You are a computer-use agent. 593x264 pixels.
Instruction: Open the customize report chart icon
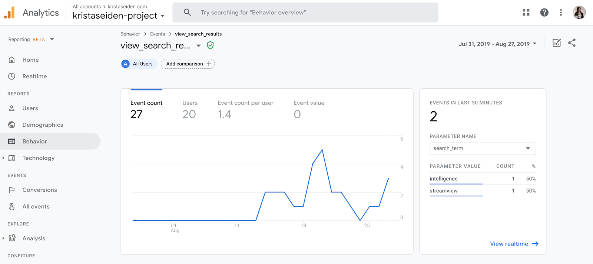556,43
